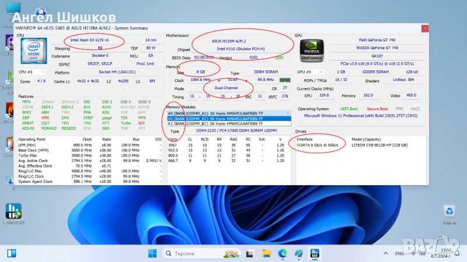Click HWiNFO icon in the taskbar

(x=313, y=253)
